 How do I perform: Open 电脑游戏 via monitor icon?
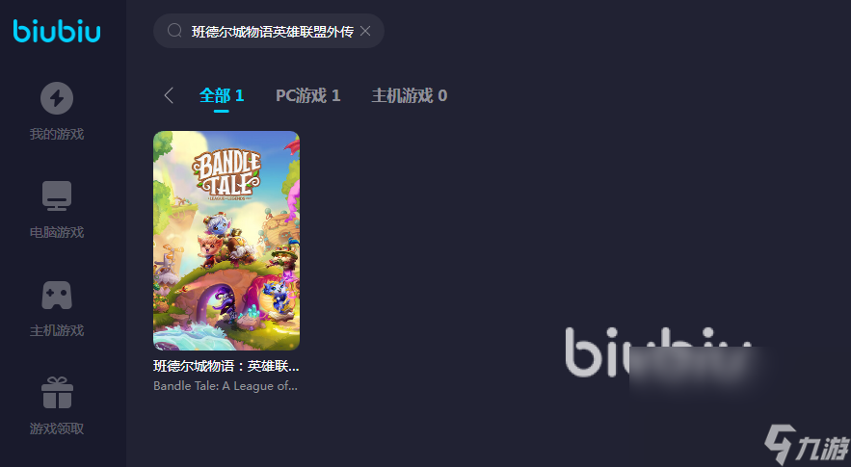[x=57, y=195]
